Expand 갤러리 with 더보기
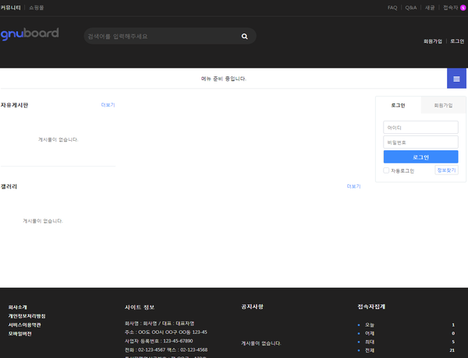Image resolution: width=468 pixels, height=358 pixels. (x=353, y=187)
